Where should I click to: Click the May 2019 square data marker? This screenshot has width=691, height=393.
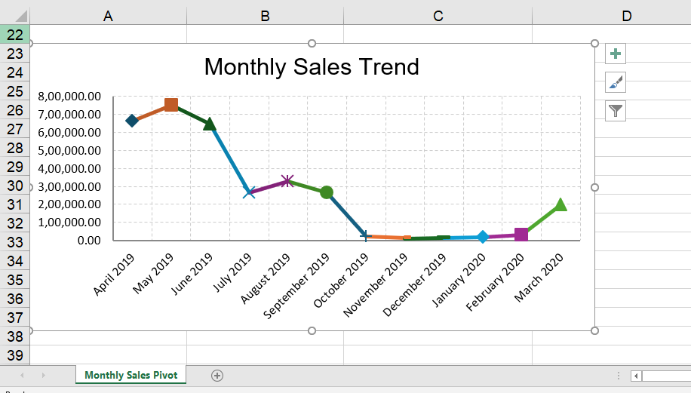click(x=171, y=105)
